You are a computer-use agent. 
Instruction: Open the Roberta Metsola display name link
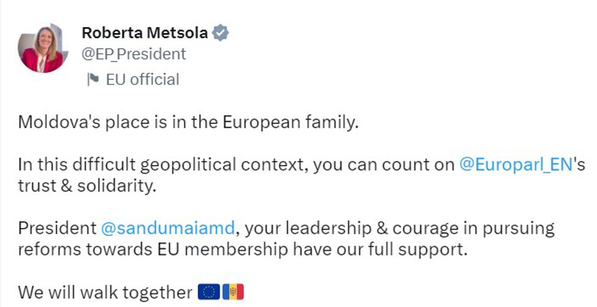point(145,33)
